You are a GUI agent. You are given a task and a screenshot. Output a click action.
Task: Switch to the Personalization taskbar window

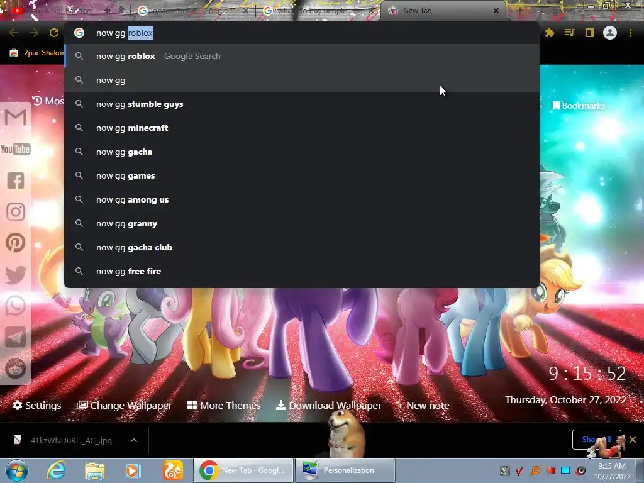click(345, 470)
